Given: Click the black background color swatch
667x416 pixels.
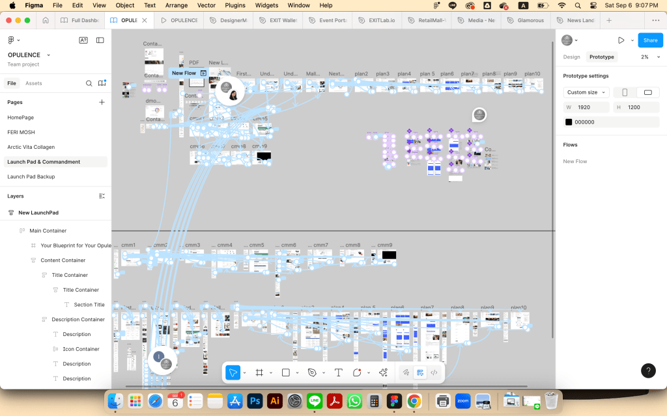Looking at the screenshot, I should (x=569, y=122).
